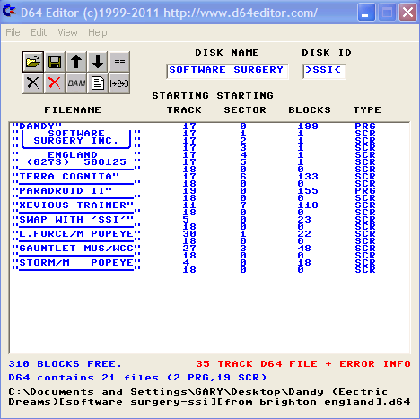Viewport: 420px width, 419px height.
Task: Click the 310 BLOCKS FREE status text
Action: 65,363
